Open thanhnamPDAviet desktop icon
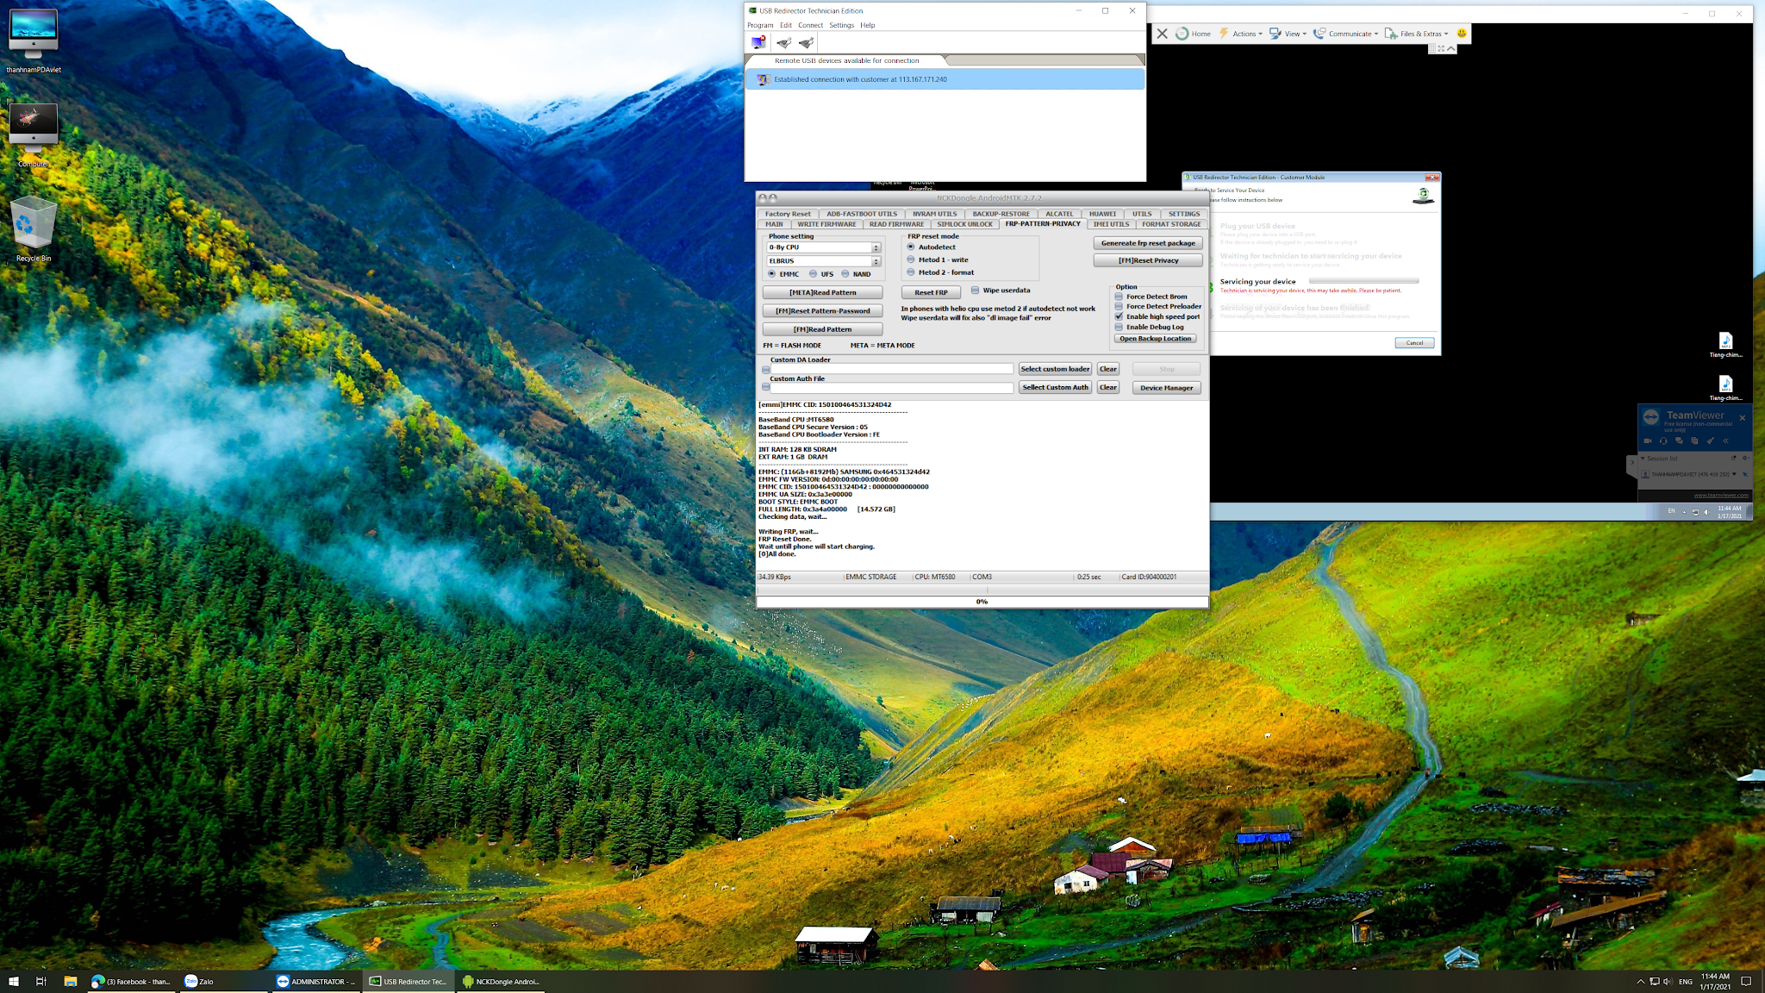 [x=34, y=41]
